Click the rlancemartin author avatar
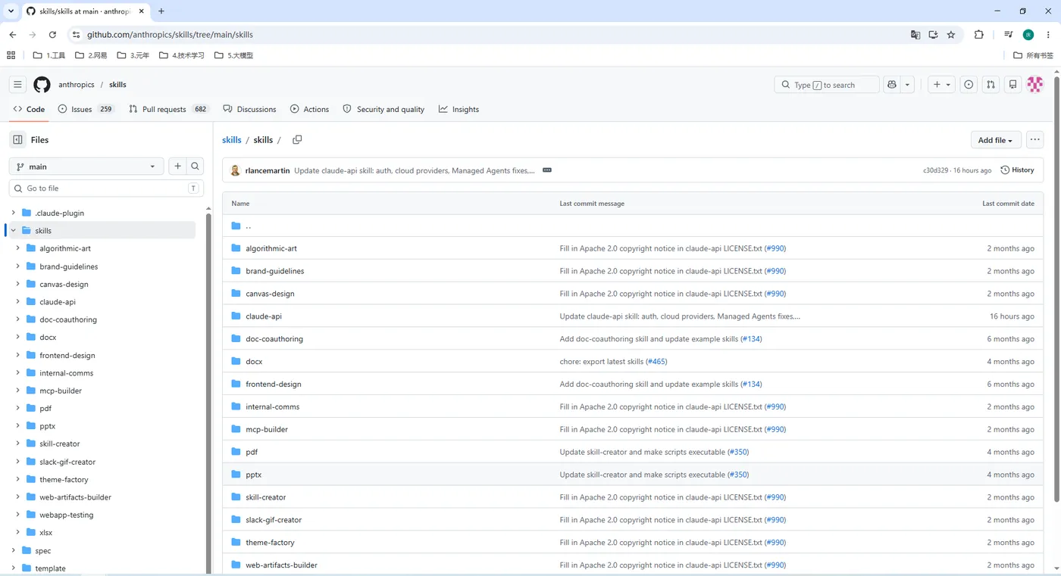The width and height of the screenshot is (1061, 576). pos(235,170)
